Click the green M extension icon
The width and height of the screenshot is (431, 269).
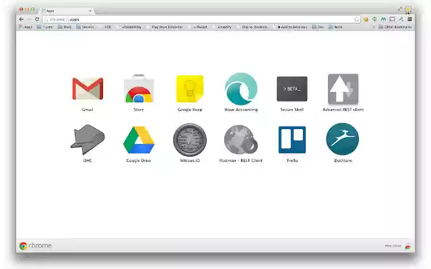tap(383, 20)
